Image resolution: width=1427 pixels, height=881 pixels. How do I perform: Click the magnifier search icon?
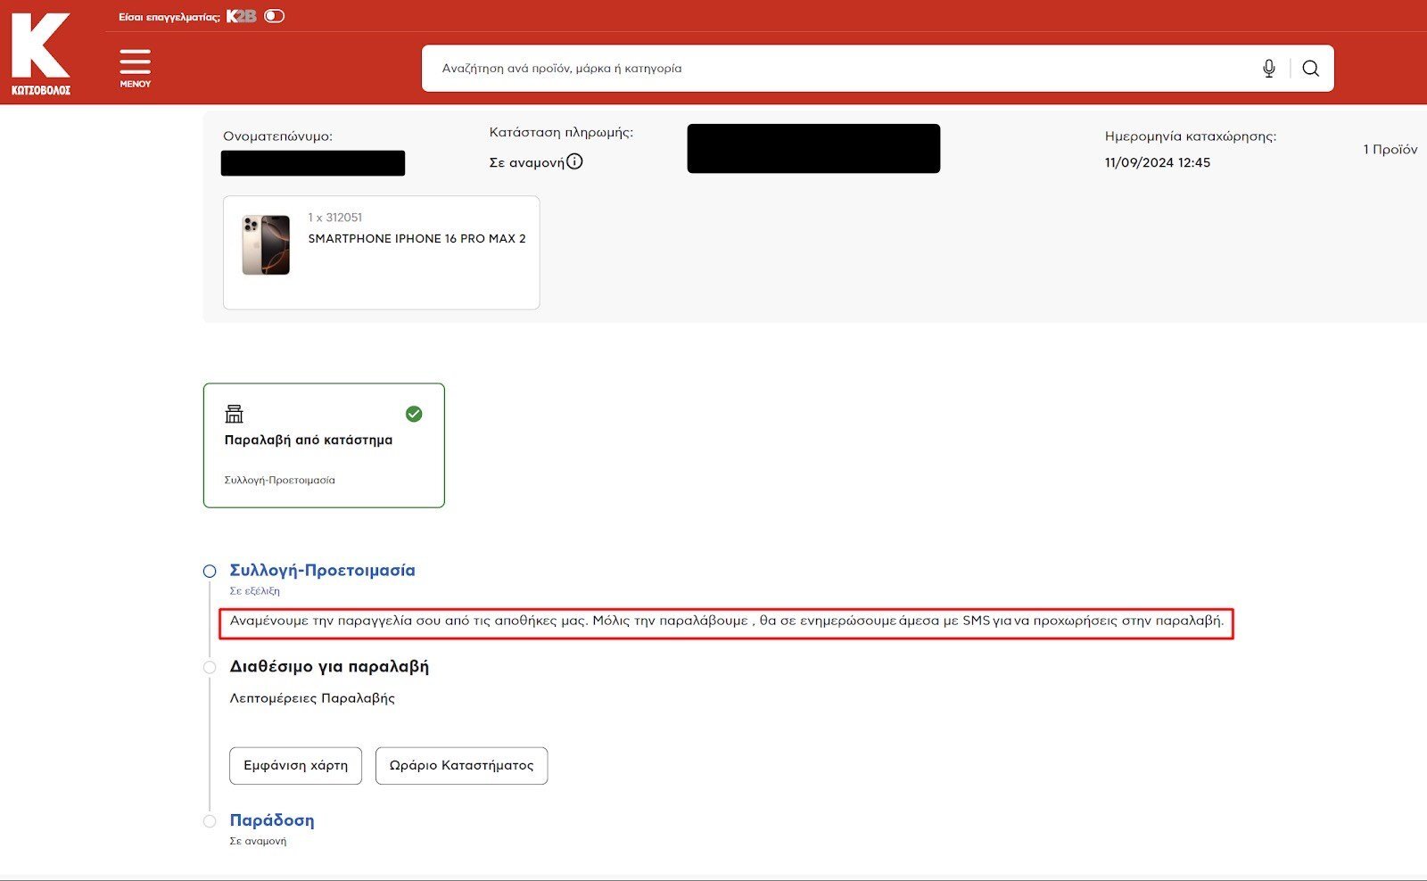click(x=1310, y=69)
